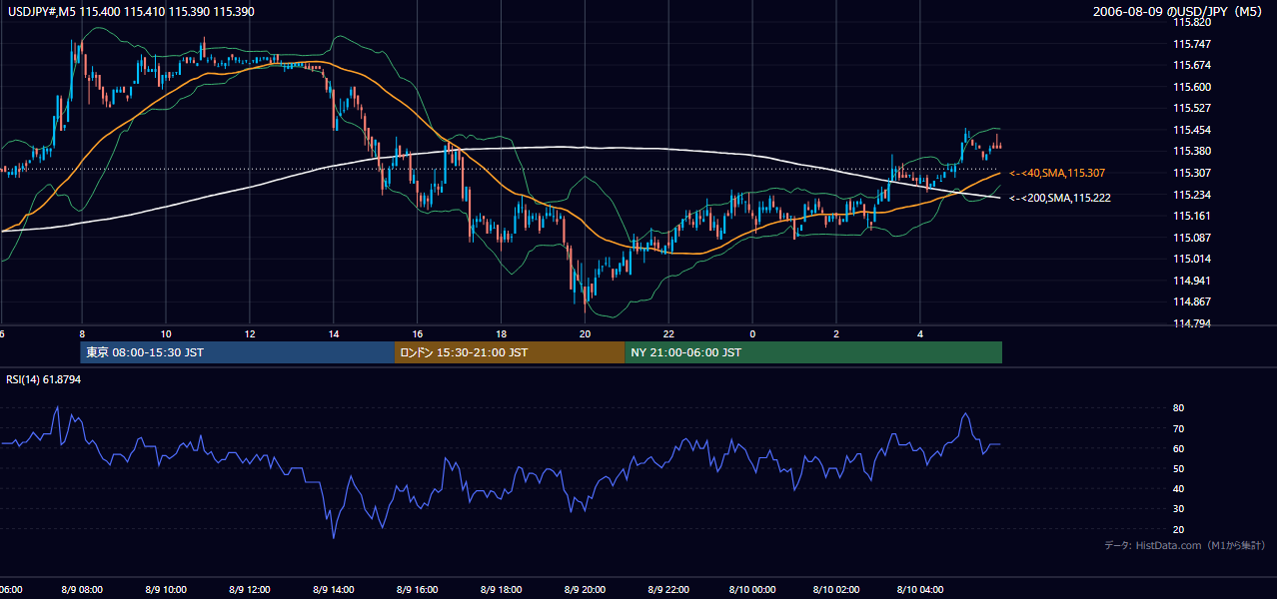Click price axis value 115.527

[x=1192, y=108]
